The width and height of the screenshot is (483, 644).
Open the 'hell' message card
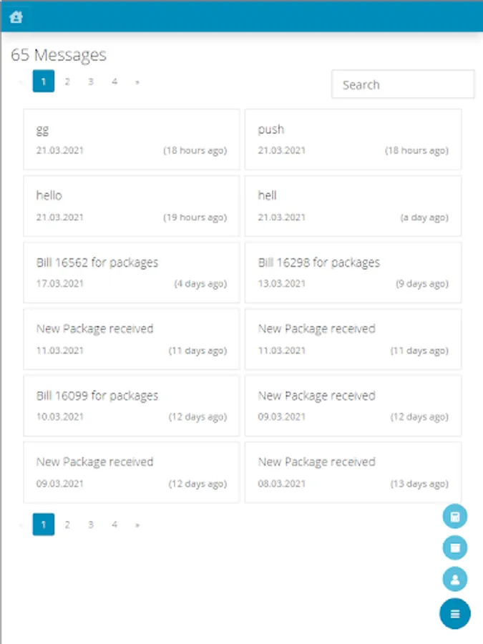click(x=353, y=205)
